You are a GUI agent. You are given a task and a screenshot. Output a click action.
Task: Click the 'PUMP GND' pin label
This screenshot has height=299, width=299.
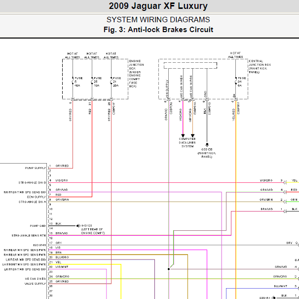click(x=38, y=226)
